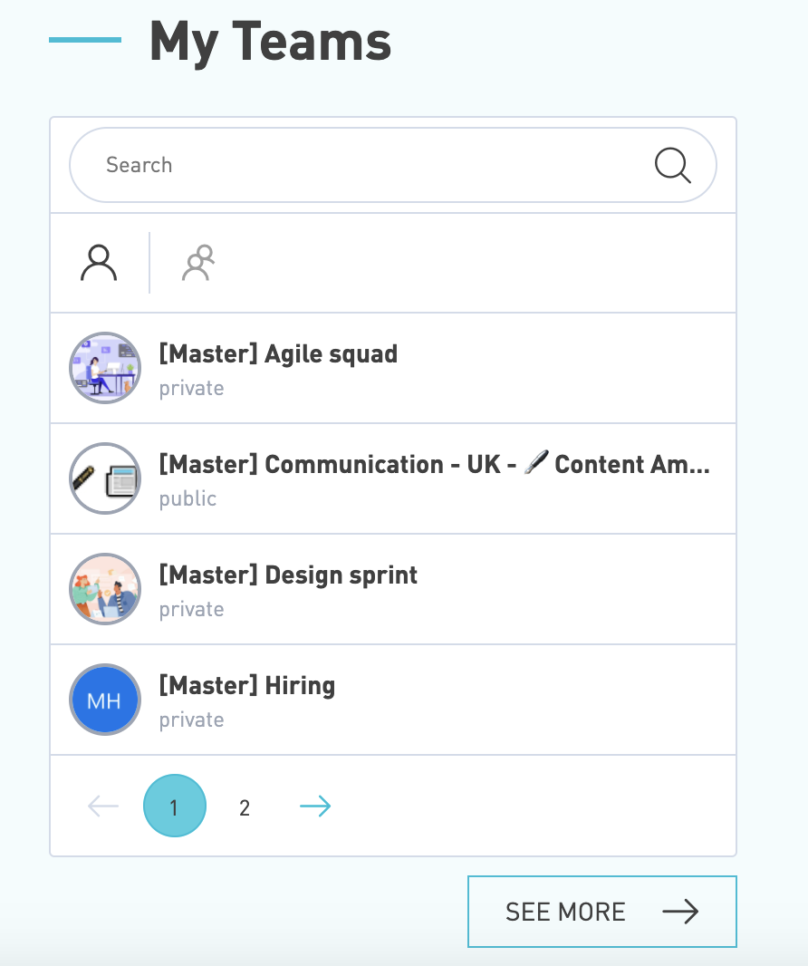Select the group people filter icon
The image size is (808, 966).
[198, 263]
